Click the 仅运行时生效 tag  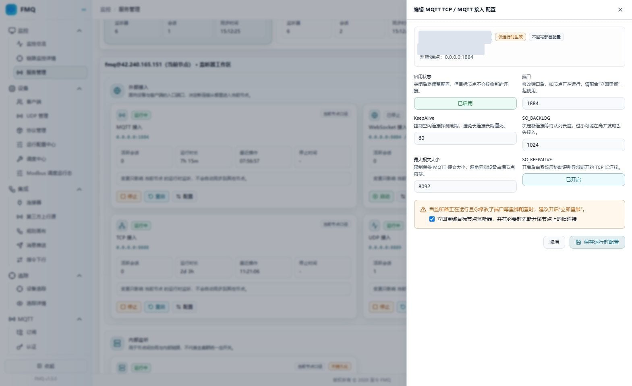click(x=510, y=37)
